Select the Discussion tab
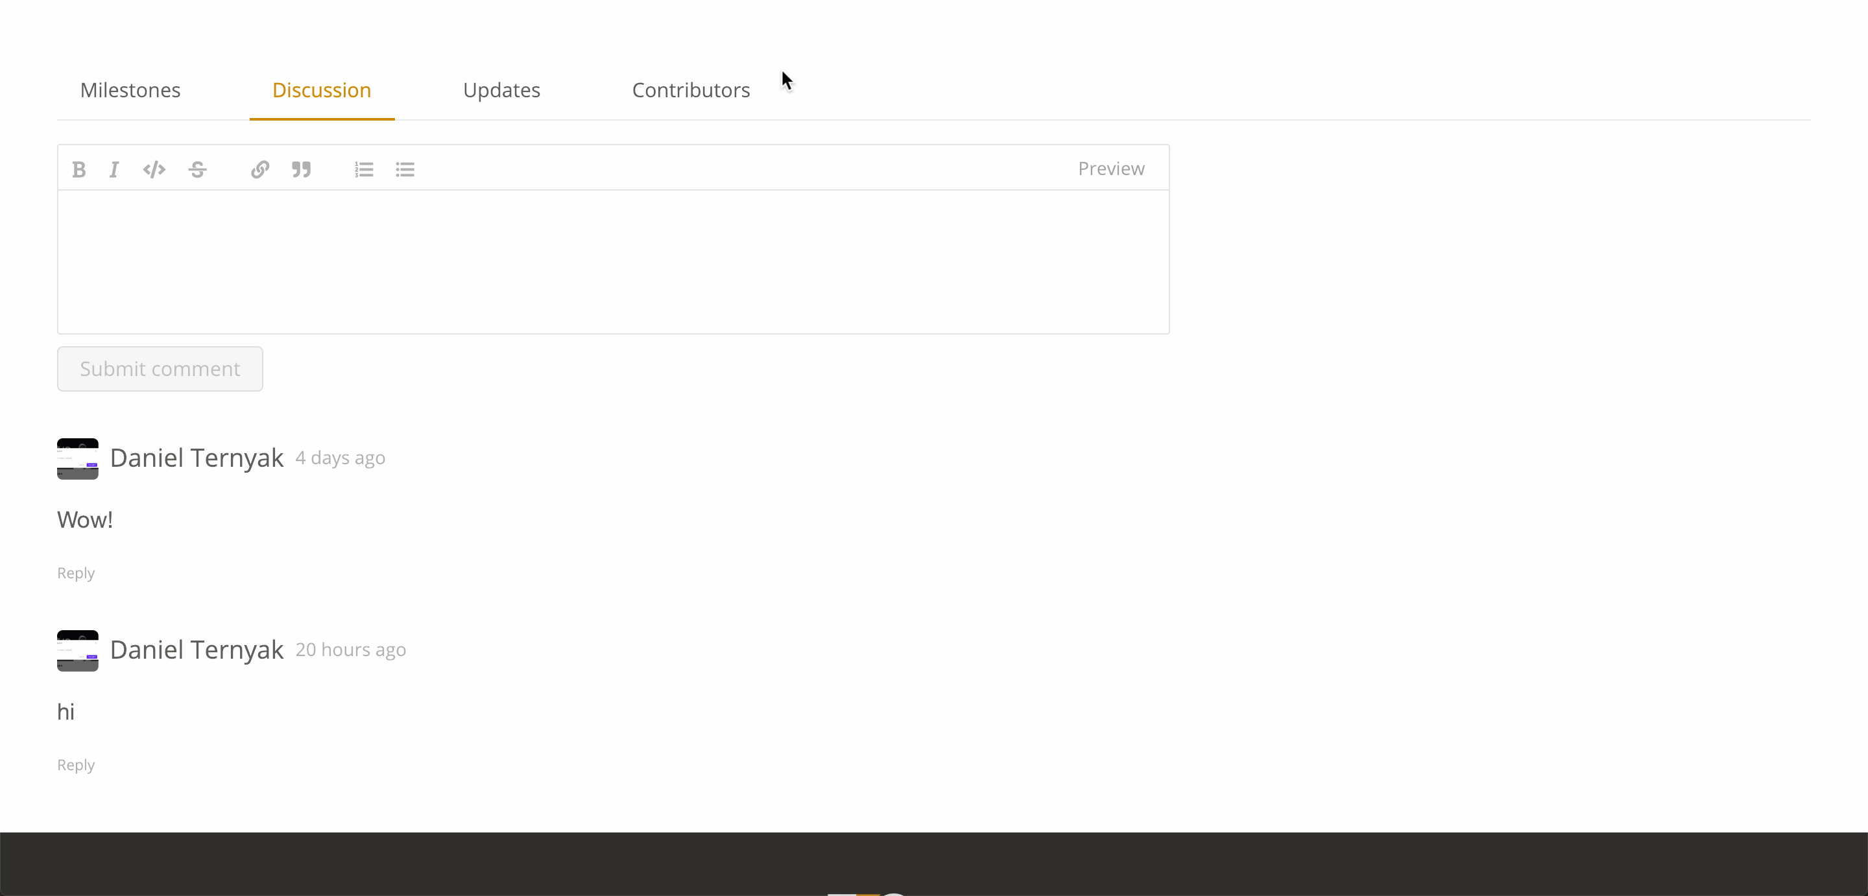Image resolution: width=1868 pixels, height=896 pixels. [321, 90]
